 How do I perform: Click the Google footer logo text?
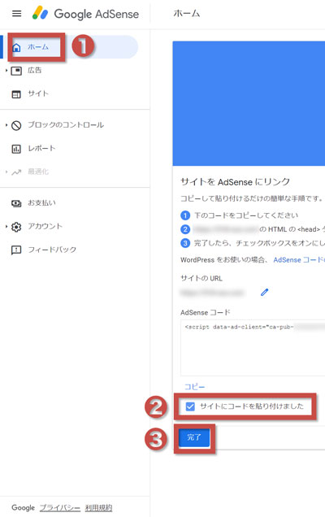tap(23, 508)
